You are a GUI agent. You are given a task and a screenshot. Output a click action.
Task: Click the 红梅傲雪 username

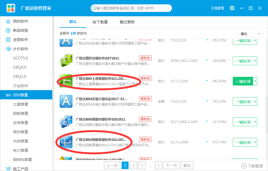(217, 8)
